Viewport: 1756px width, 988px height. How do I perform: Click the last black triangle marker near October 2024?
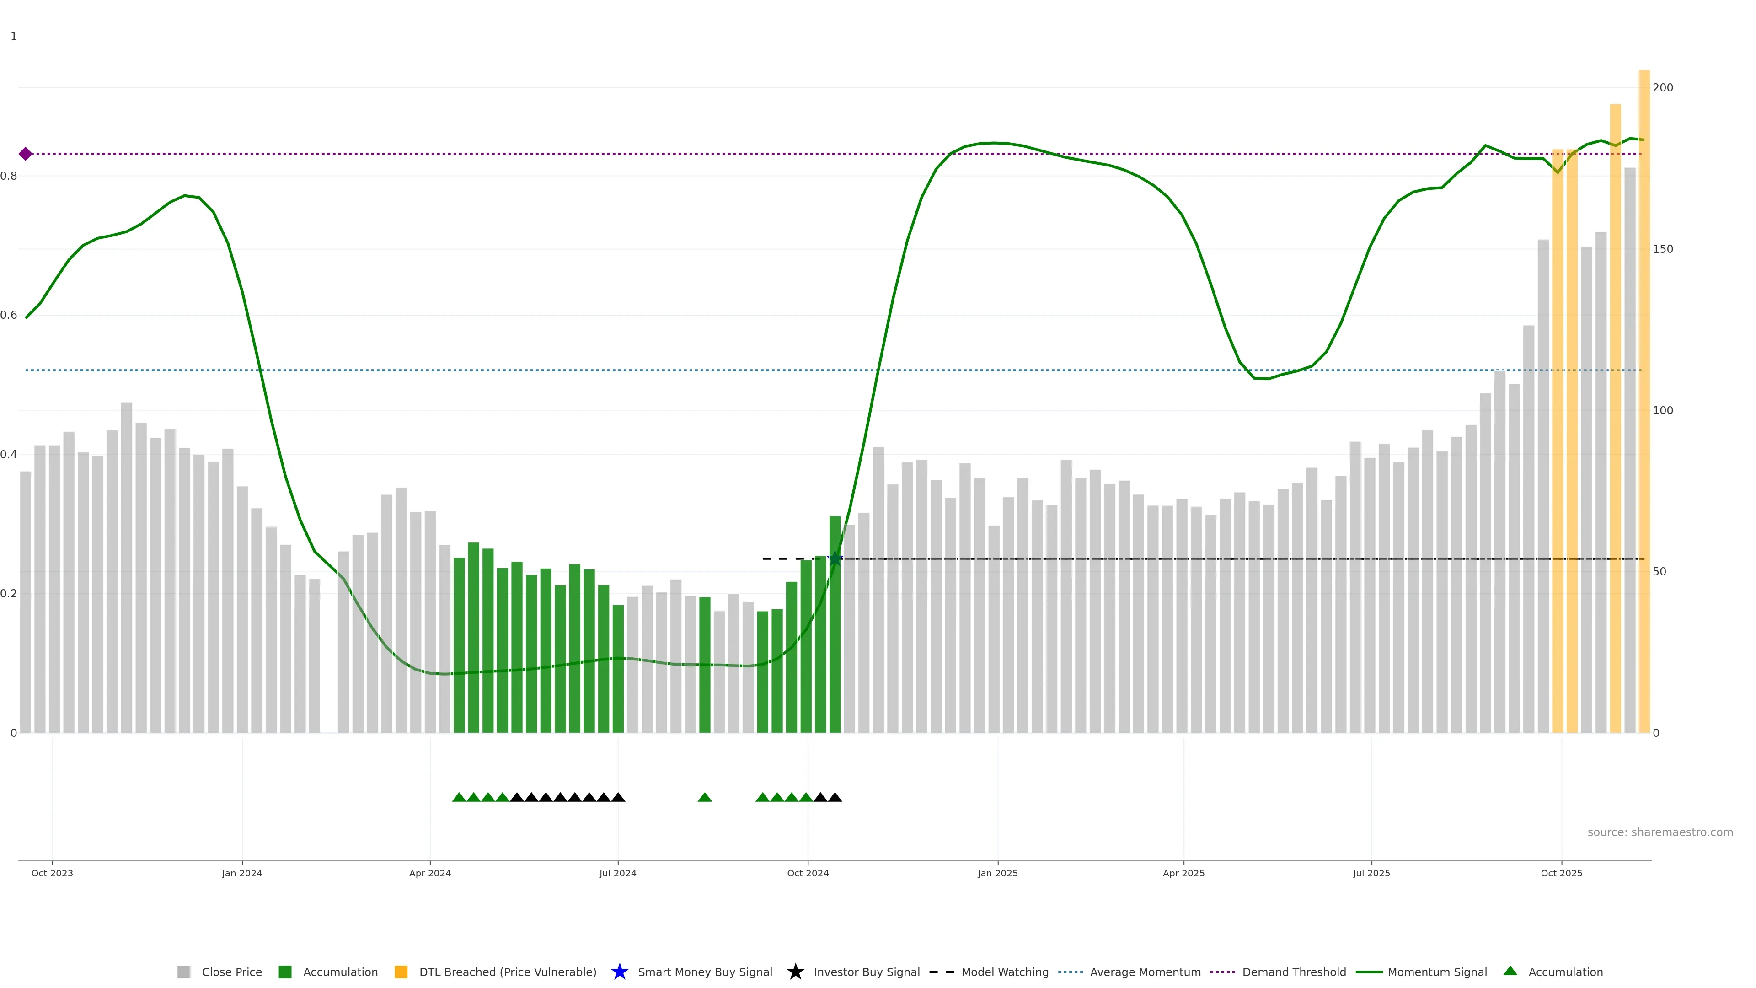pyautogui.click(x=835, y=797)
